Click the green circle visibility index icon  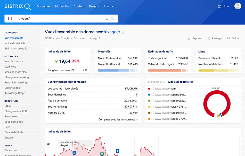tap(56, 61)
